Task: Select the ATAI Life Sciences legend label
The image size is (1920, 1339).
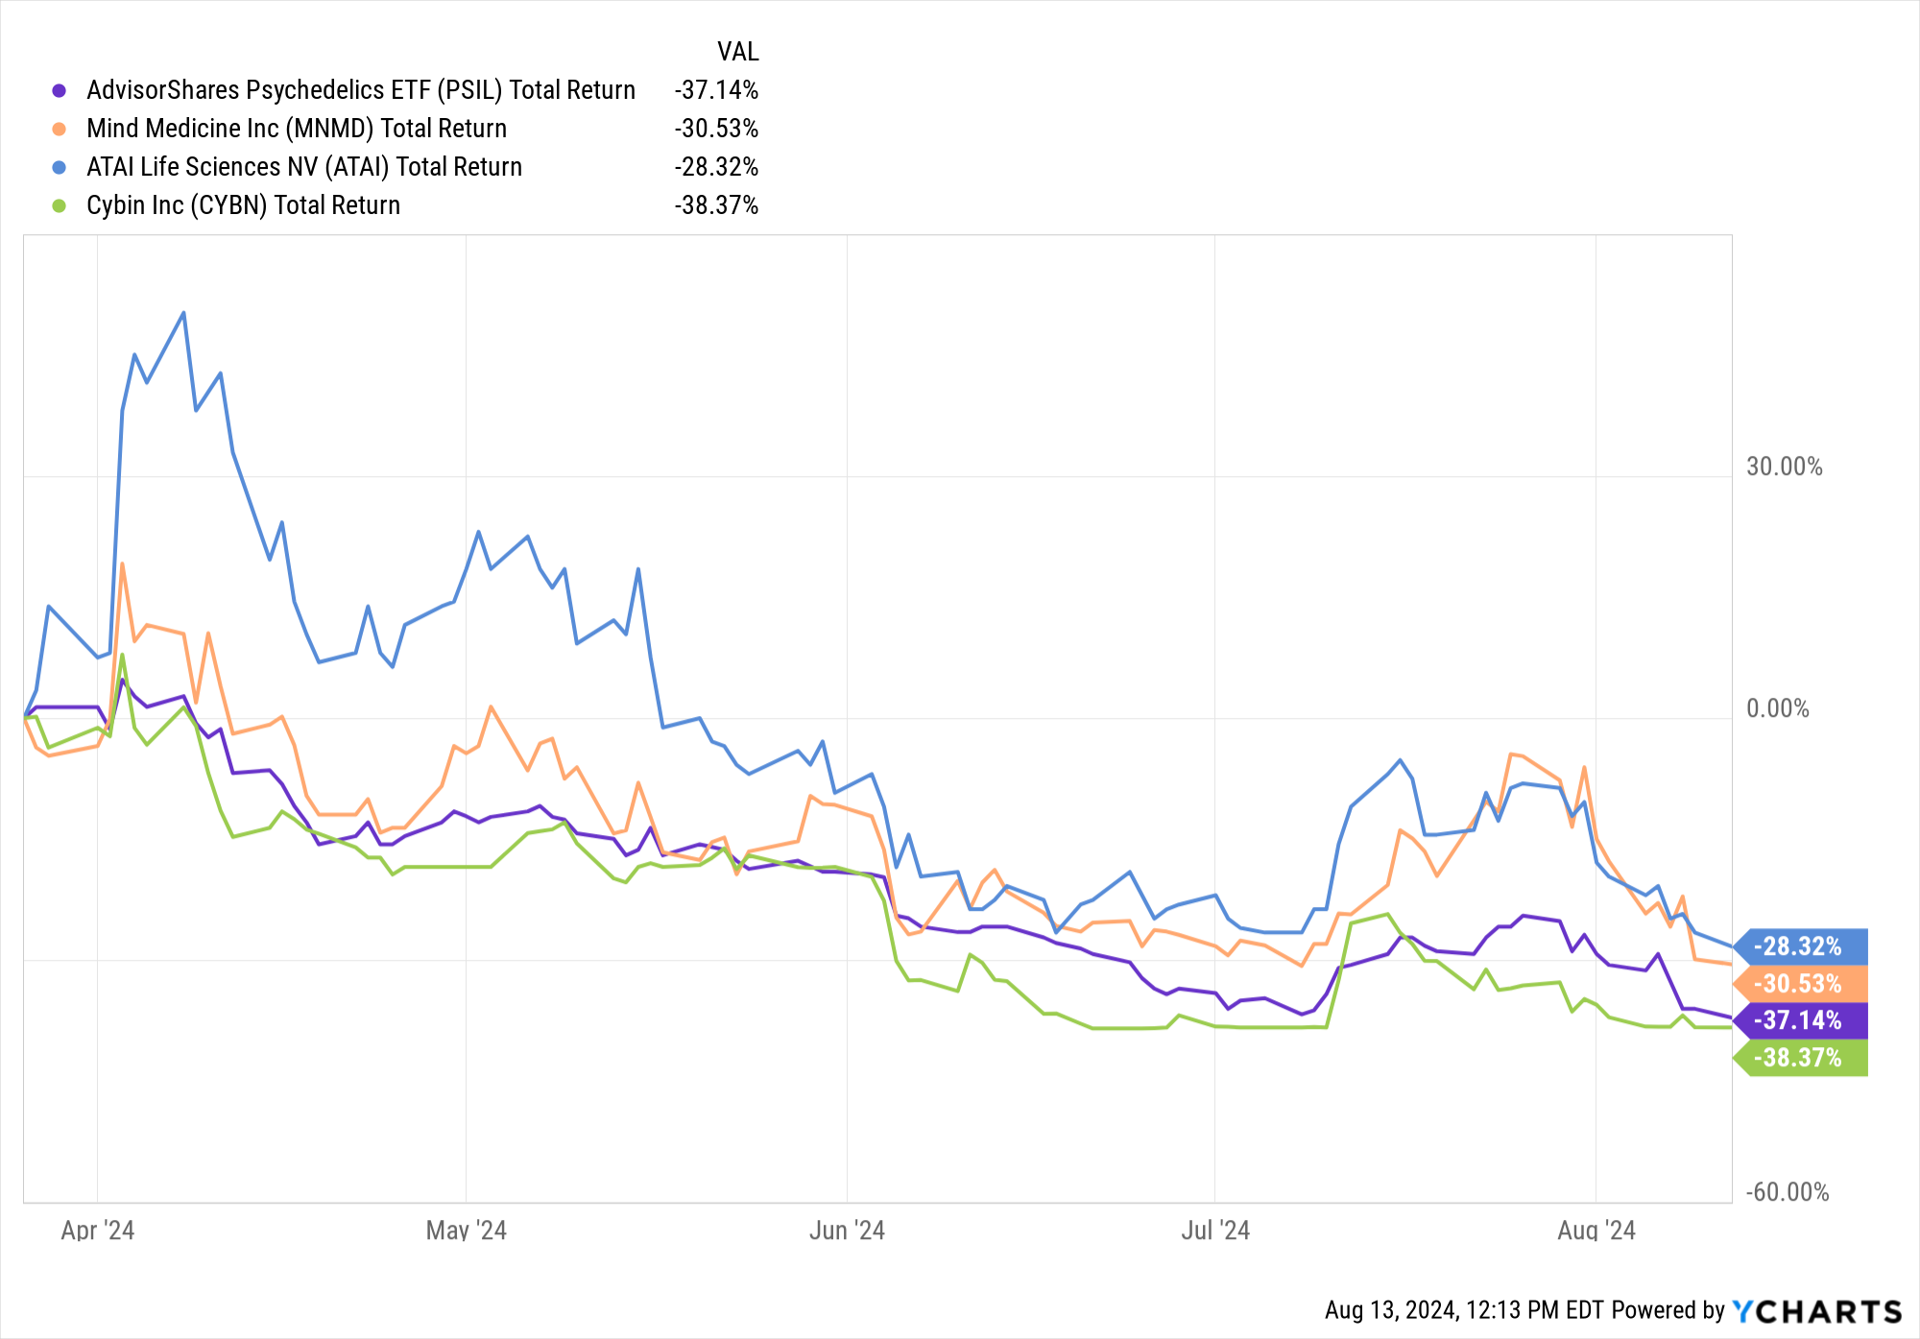Action: [304, 167]
